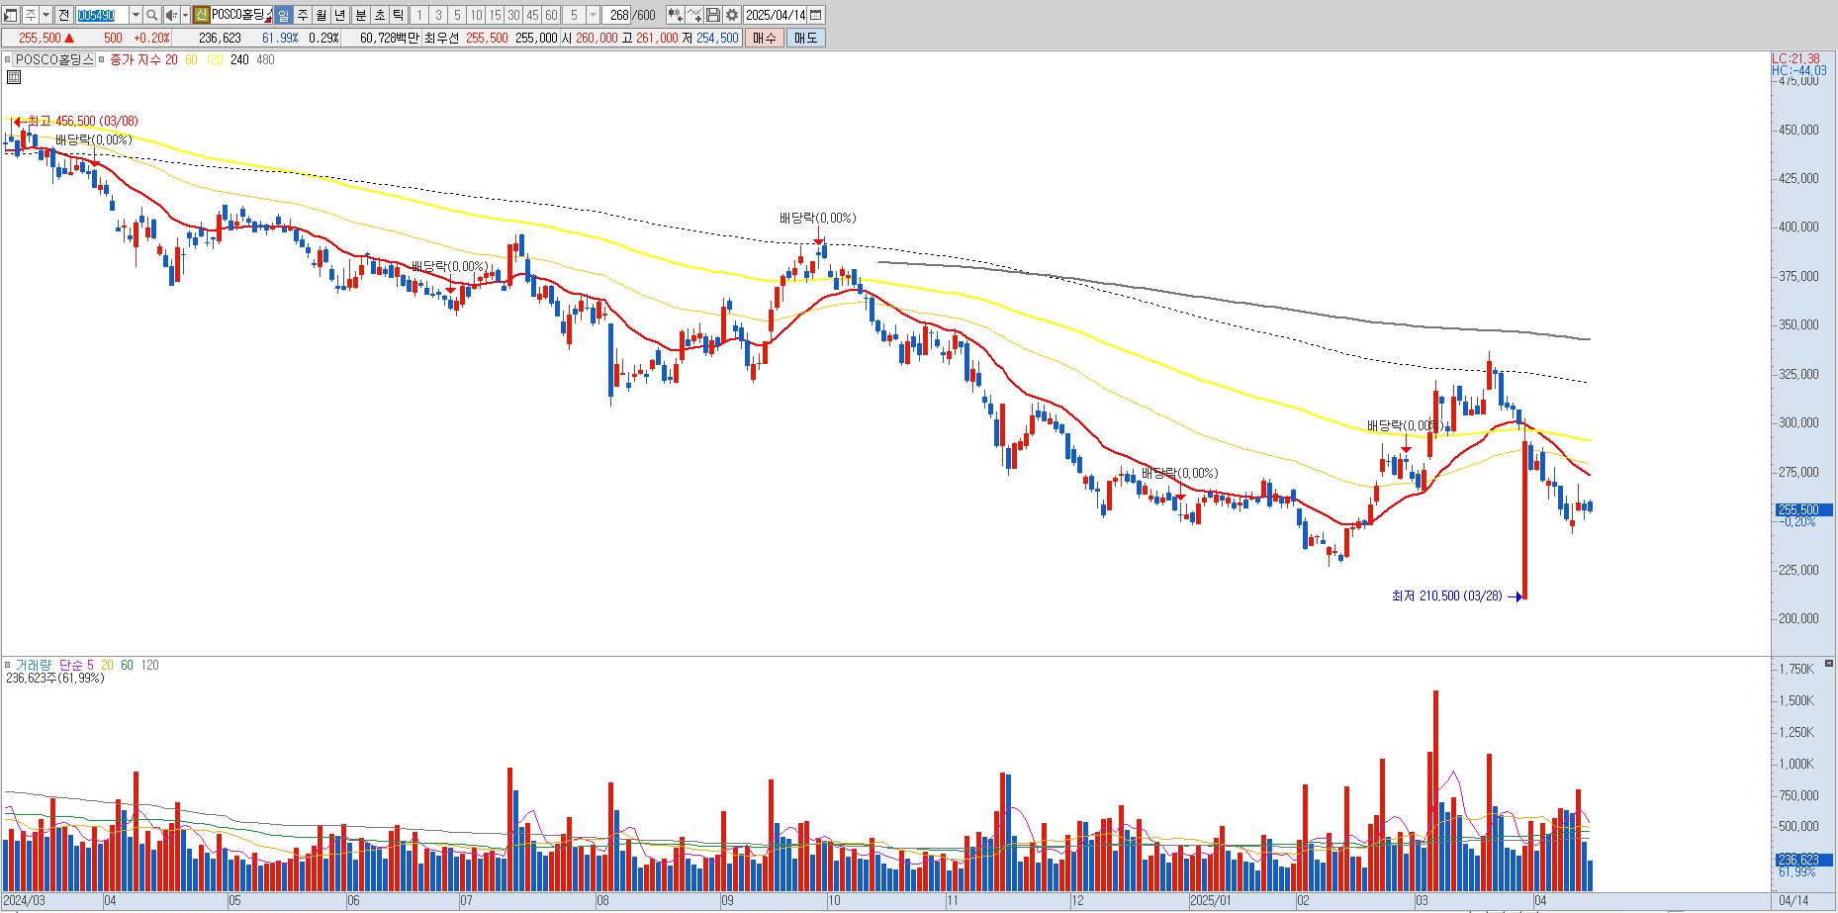Click the data grid icon below POSCO홀딩스 label
The image size is (1838, 913).
pyautogui.click(x=14, y=76)
